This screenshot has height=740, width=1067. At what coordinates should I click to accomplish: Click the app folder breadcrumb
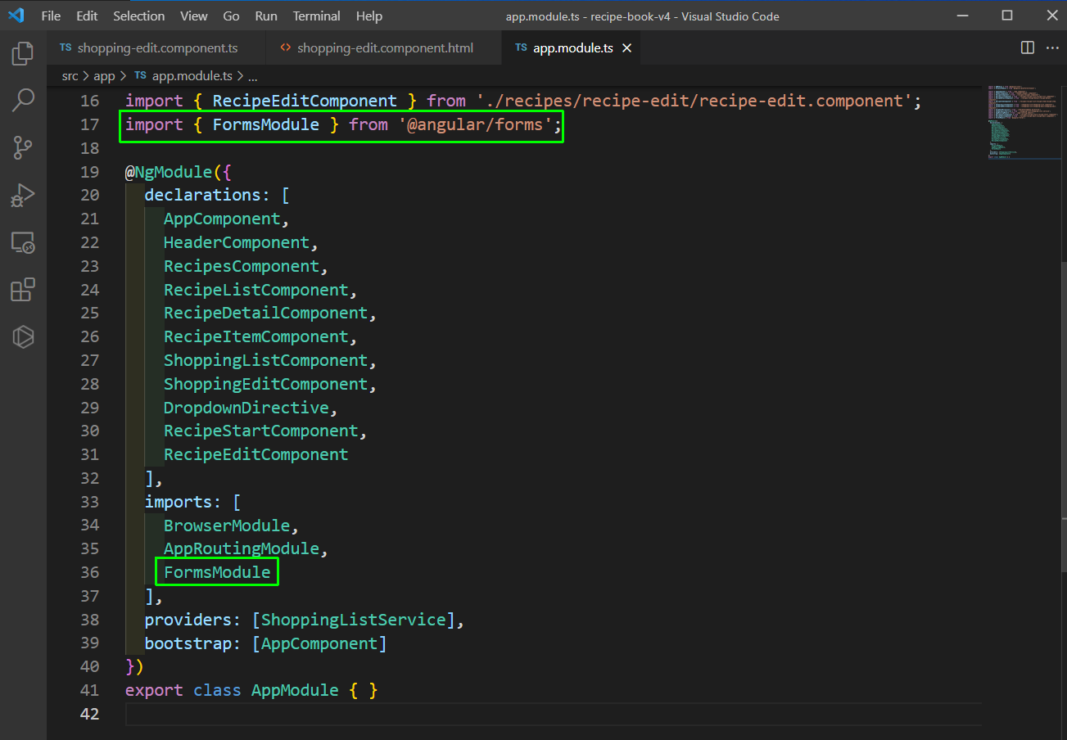pyautogui.click(x=104, y=75)
